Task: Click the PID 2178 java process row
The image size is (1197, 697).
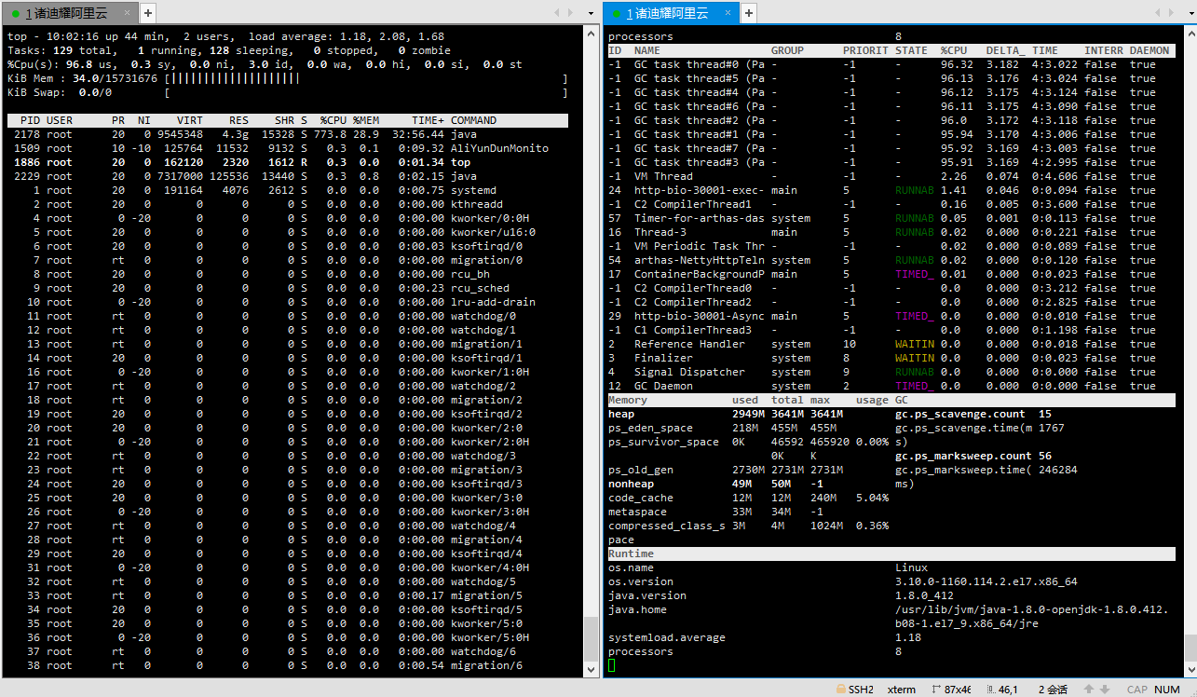Action: tap(287, 134)
